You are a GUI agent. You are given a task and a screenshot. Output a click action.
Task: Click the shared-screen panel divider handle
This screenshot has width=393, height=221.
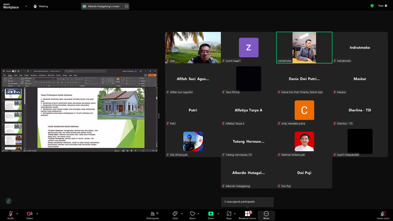pyautogui.click(x=159, y=115)
